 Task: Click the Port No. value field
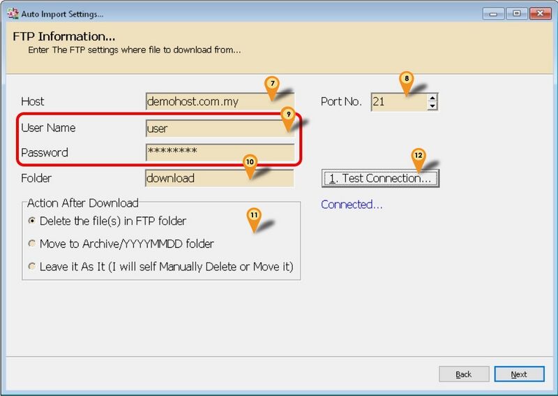(398, 102)
